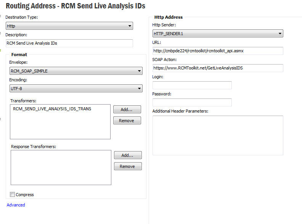Click the URL input field
This screenshot has height=224, width=302.
[x=217, y=51]
